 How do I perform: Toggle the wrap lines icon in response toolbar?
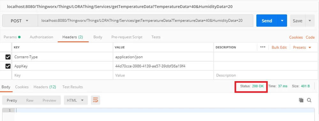[95, 100]
